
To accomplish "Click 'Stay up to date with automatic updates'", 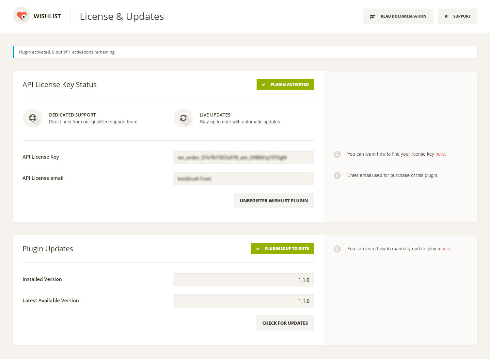I will [x=240, y=122].
